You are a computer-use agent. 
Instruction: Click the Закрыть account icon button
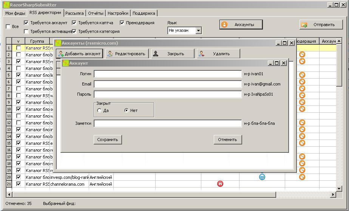(156, 54)
